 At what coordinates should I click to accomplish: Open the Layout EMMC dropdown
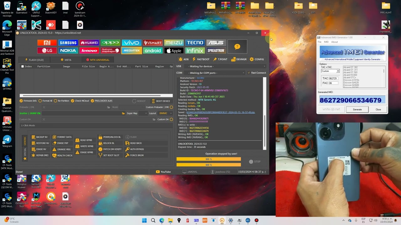point(166,113)
